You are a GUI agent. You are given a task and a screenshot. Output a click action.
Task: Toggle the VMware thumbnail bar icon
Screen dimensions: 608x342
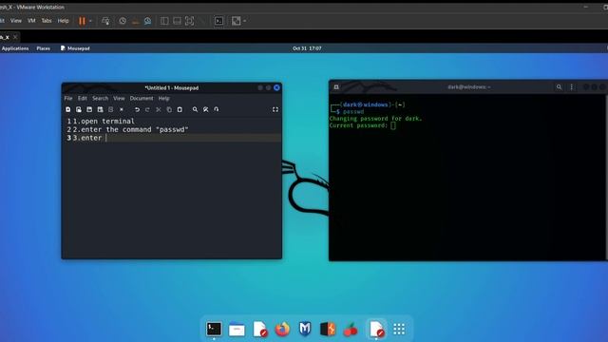pyautogui.click(x=177, y=21)
